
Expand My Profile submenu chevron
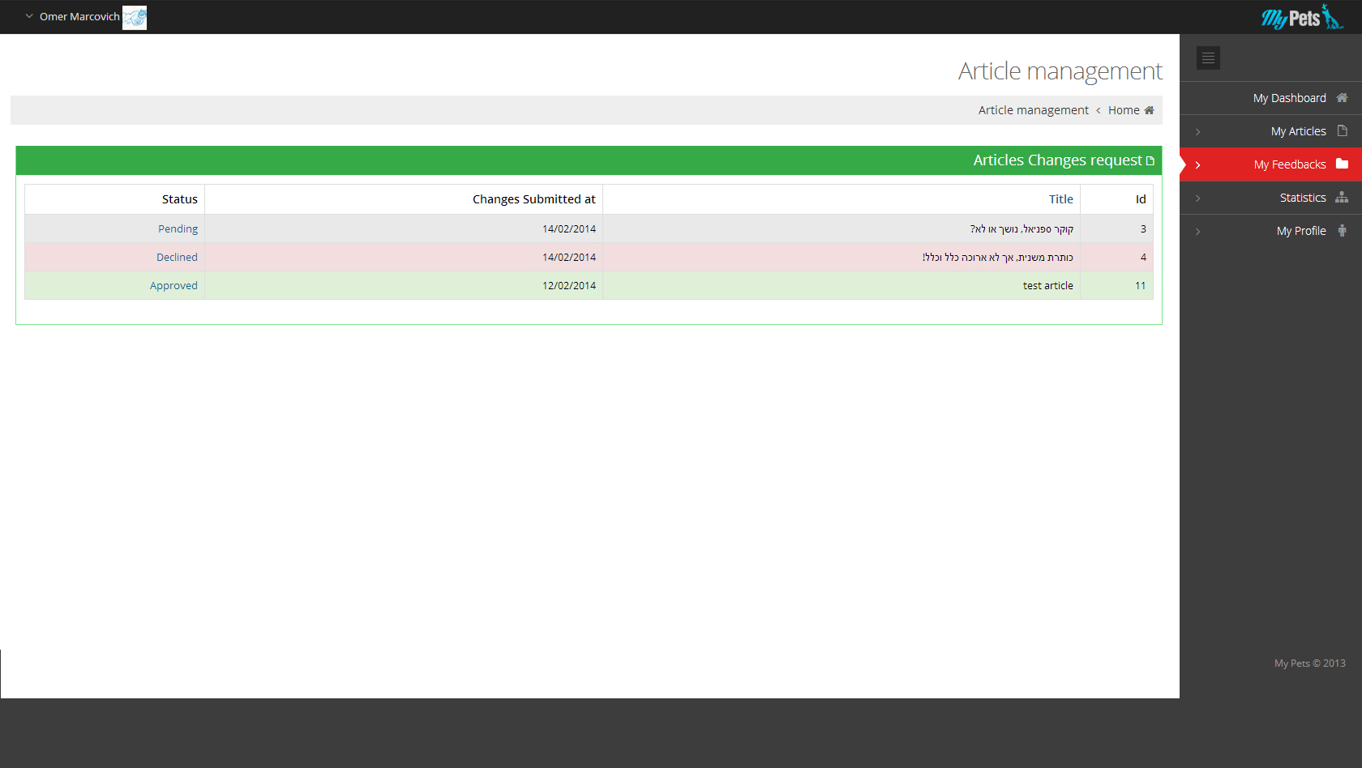1197,231
